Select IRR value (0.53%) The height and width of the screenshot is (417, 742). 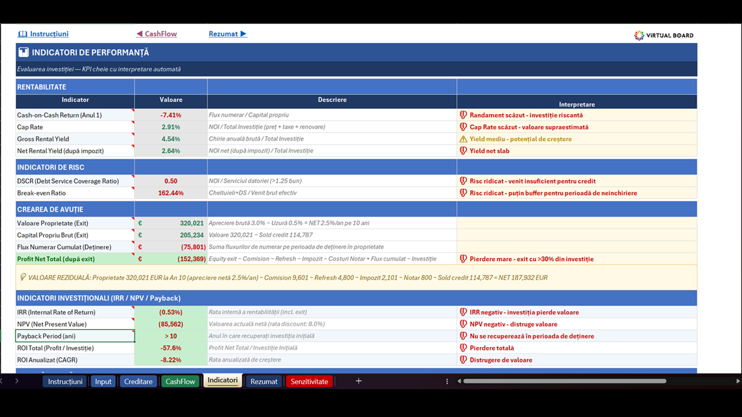click(171, 312)
